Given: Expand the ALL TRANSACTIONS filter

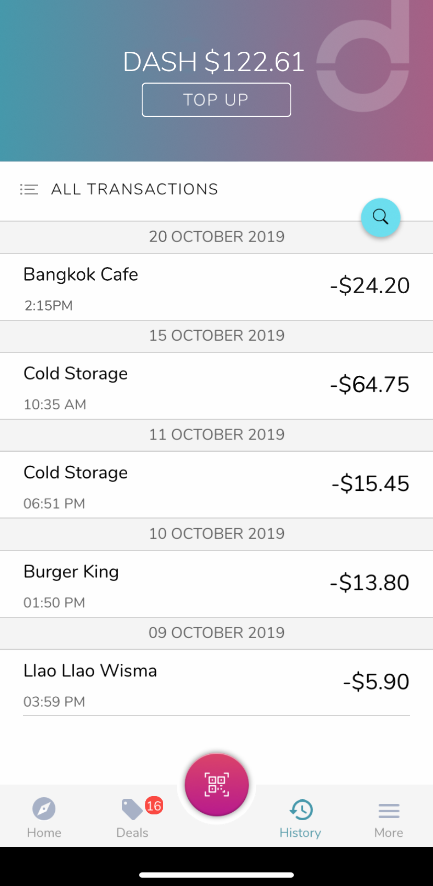Looking at the screenshot, I should point(134,189).
